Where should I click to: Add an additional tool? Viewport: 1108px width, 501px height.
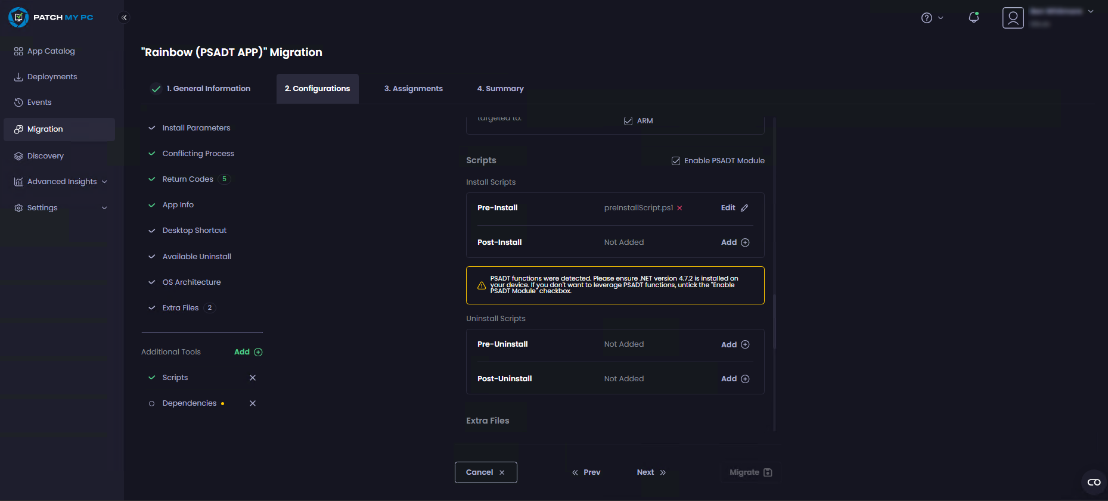[248, 352]
